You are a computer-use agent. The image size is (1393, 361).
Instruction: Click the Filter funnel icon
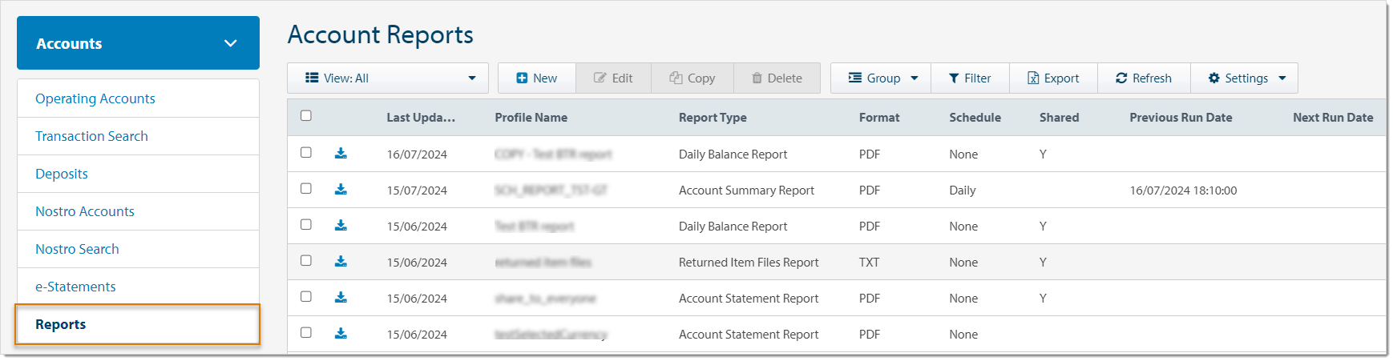[954, 78]
